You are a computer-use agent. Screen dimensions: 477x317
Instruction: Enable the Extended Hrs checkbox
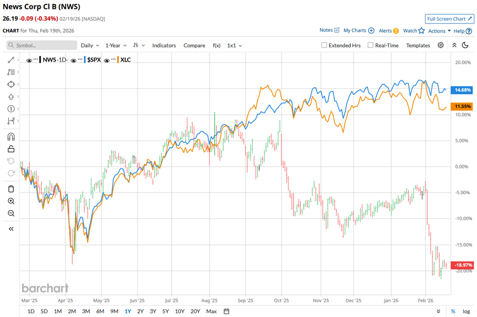(324, 45)
